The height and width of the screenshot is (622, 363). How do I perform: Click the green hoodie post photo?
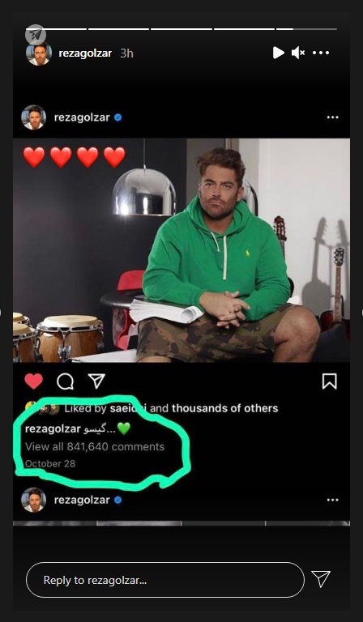click(x=181, y=250)
